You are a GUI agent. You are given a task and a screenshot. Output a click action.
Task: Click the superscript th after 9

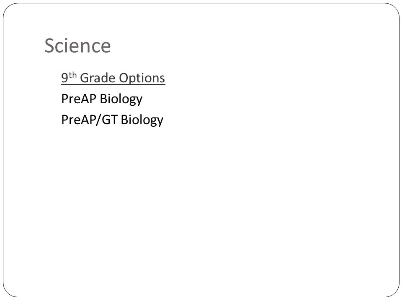pos(72,75)
